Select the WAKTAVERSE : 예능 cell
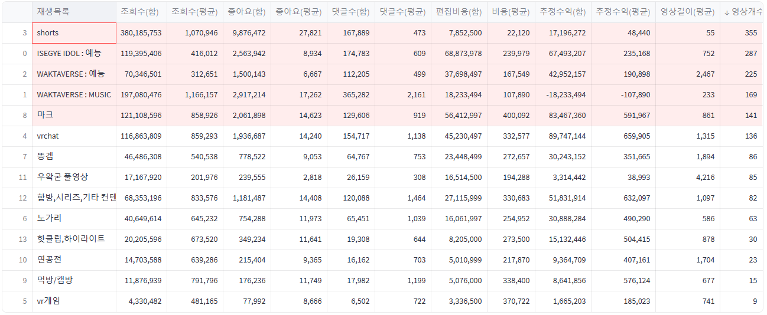The image size is (767, 315). click(x=74, y=74)
